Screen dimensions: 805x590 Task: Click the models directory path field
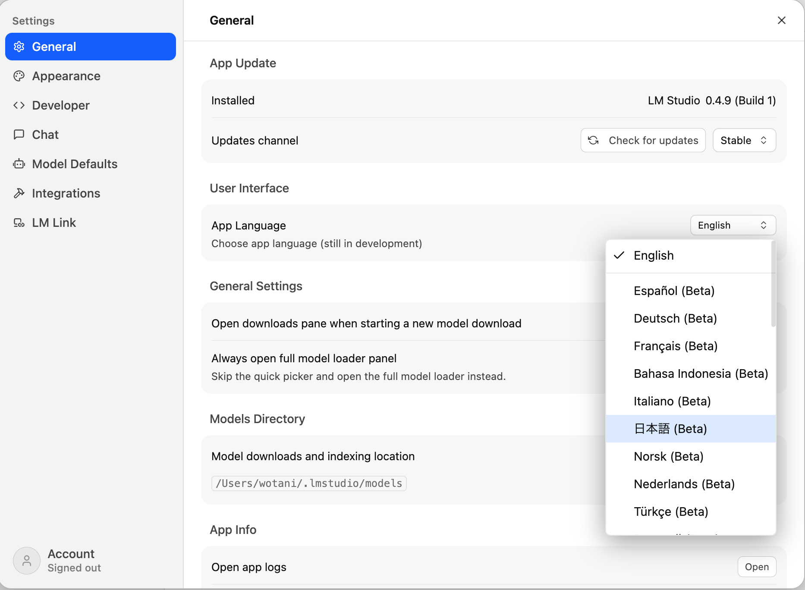click(309, 483)
